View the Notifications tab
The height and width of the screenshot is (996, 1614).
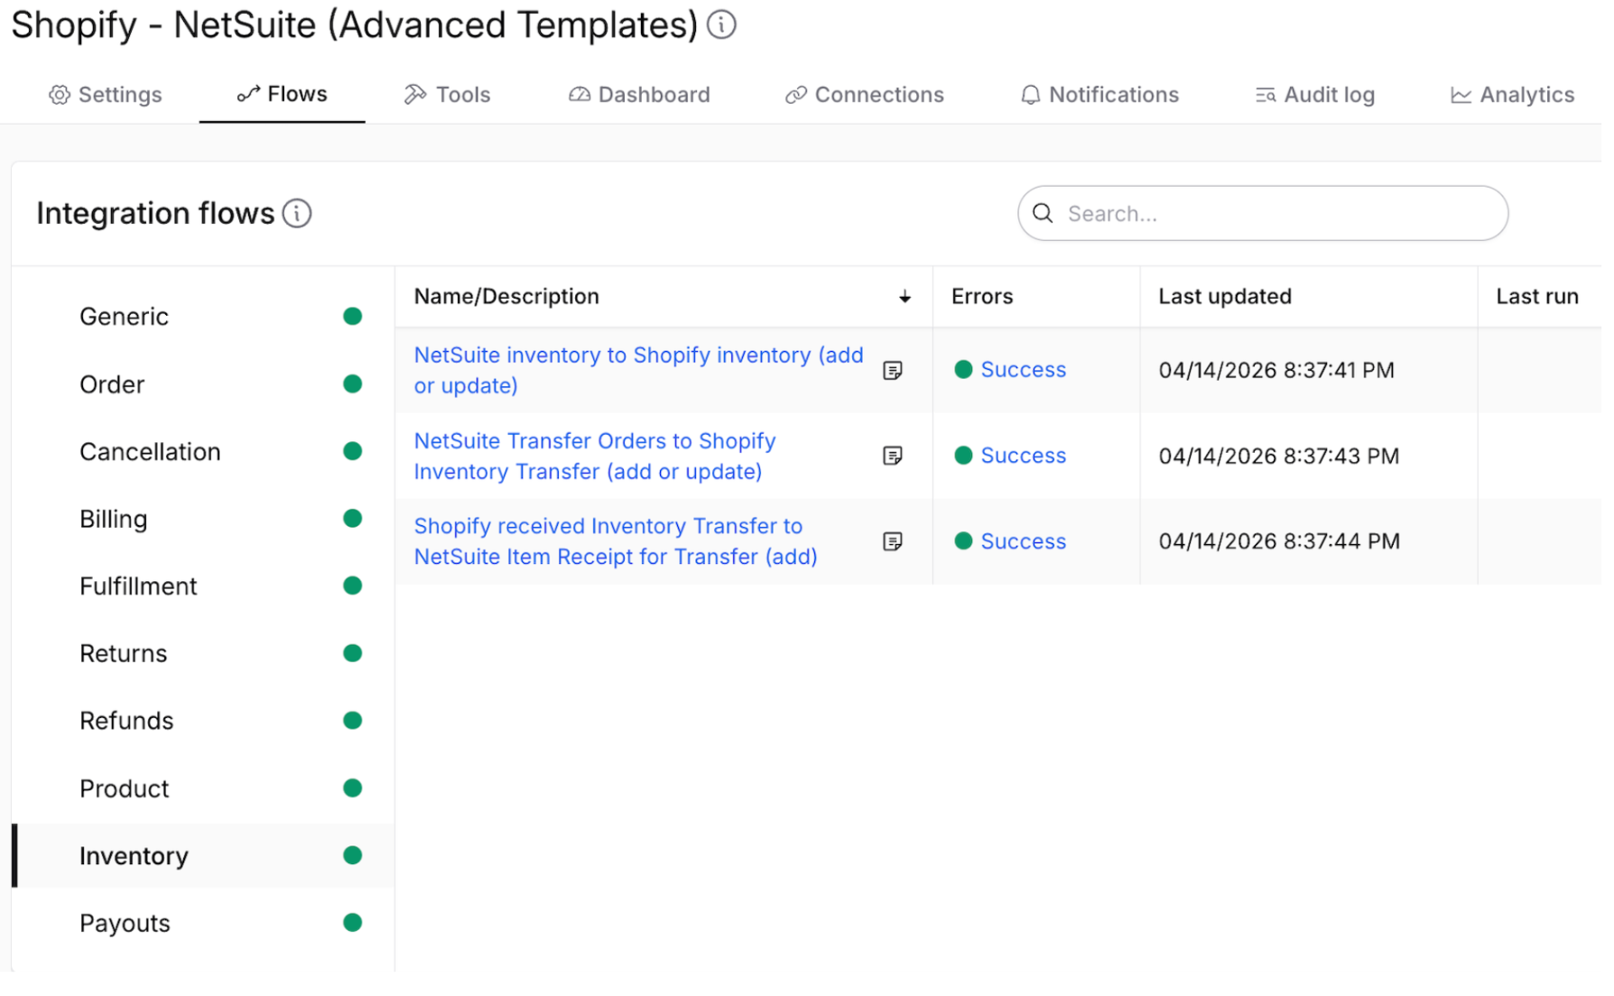point(1099,95)
